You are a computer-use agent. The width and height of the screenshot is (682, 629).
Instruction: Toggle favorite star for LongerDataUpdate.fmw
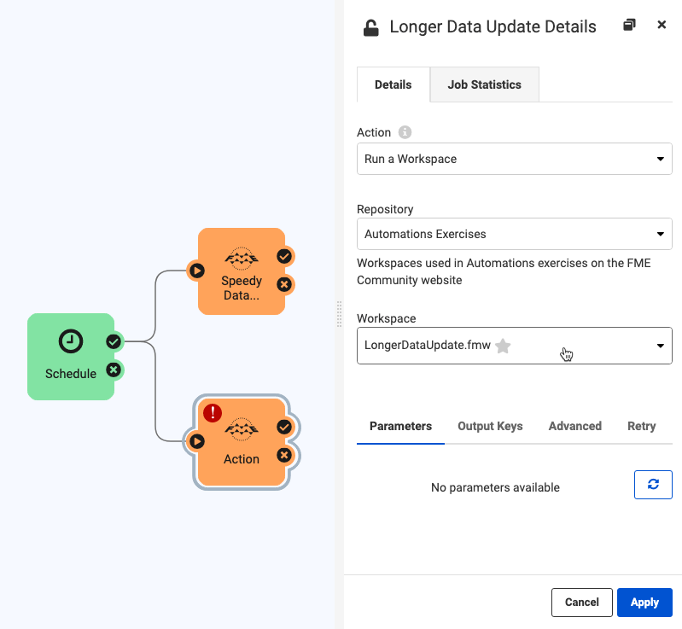503,346
